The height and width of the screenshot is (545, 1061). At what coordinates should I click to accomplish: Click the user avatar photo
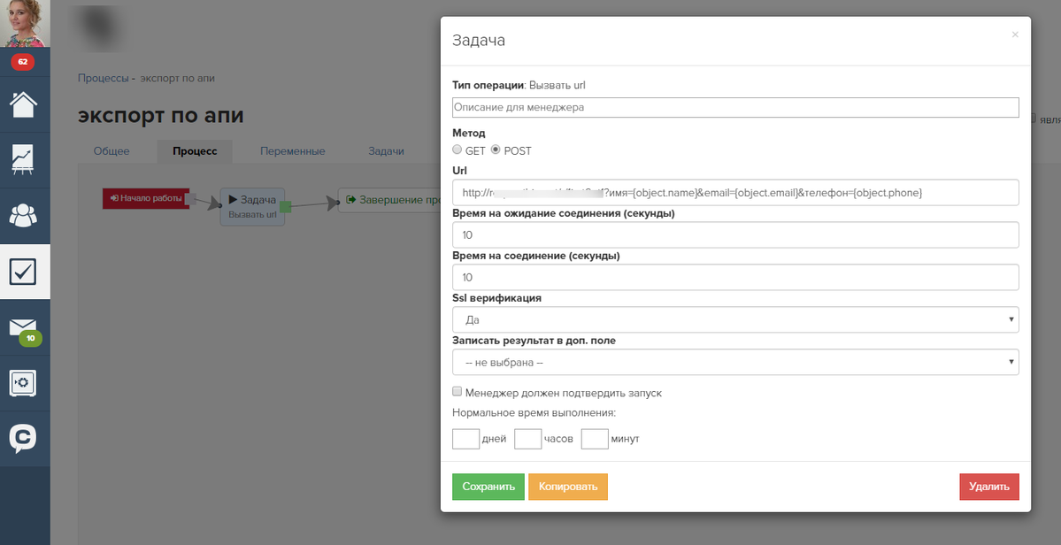coord(25,24)
